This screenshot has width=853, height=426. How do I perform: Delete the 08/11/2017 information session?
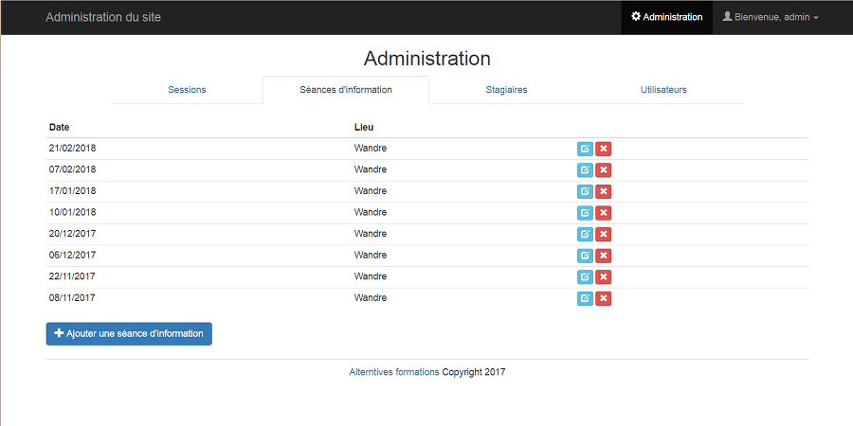pos(604,298)
